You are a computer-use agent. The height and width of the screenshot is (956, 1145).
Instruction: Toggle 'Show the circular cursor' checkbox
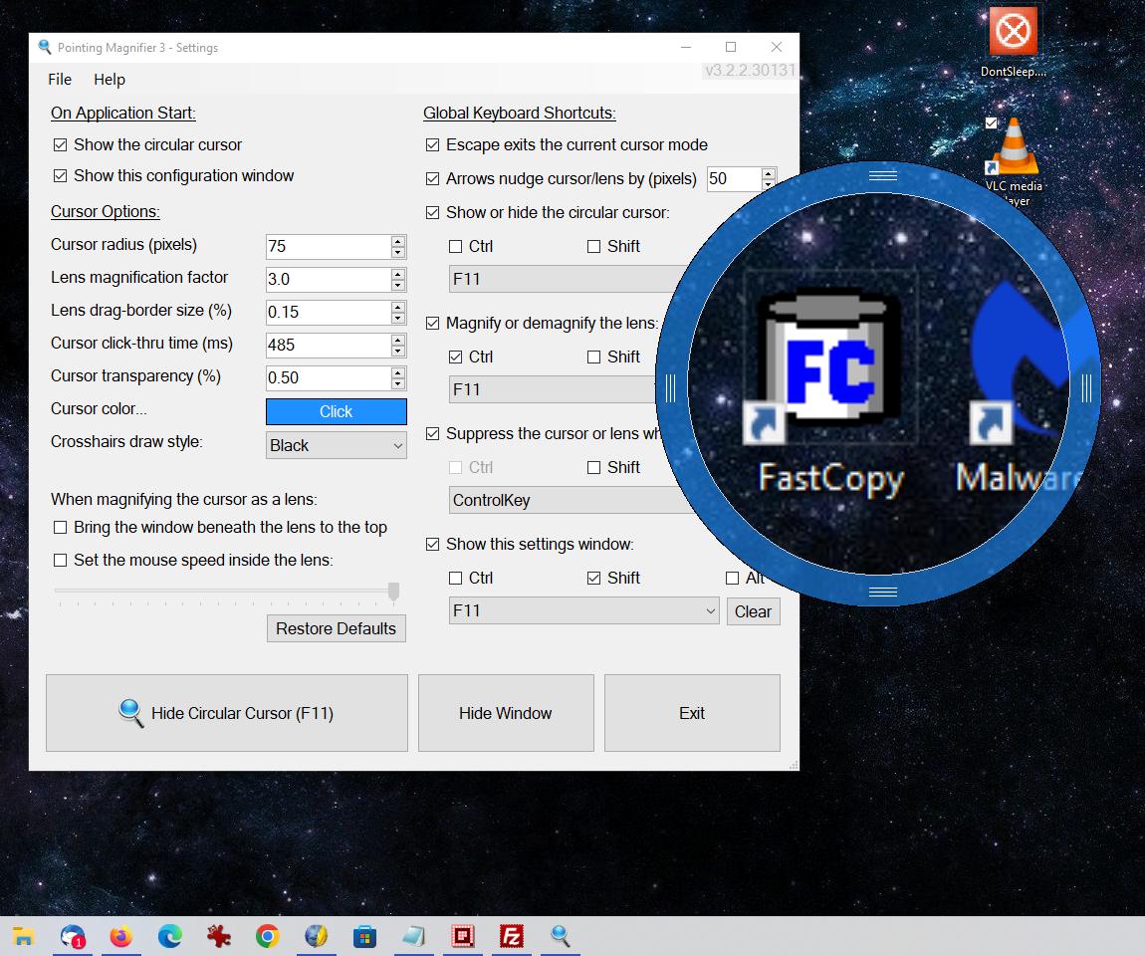point(61,144)
